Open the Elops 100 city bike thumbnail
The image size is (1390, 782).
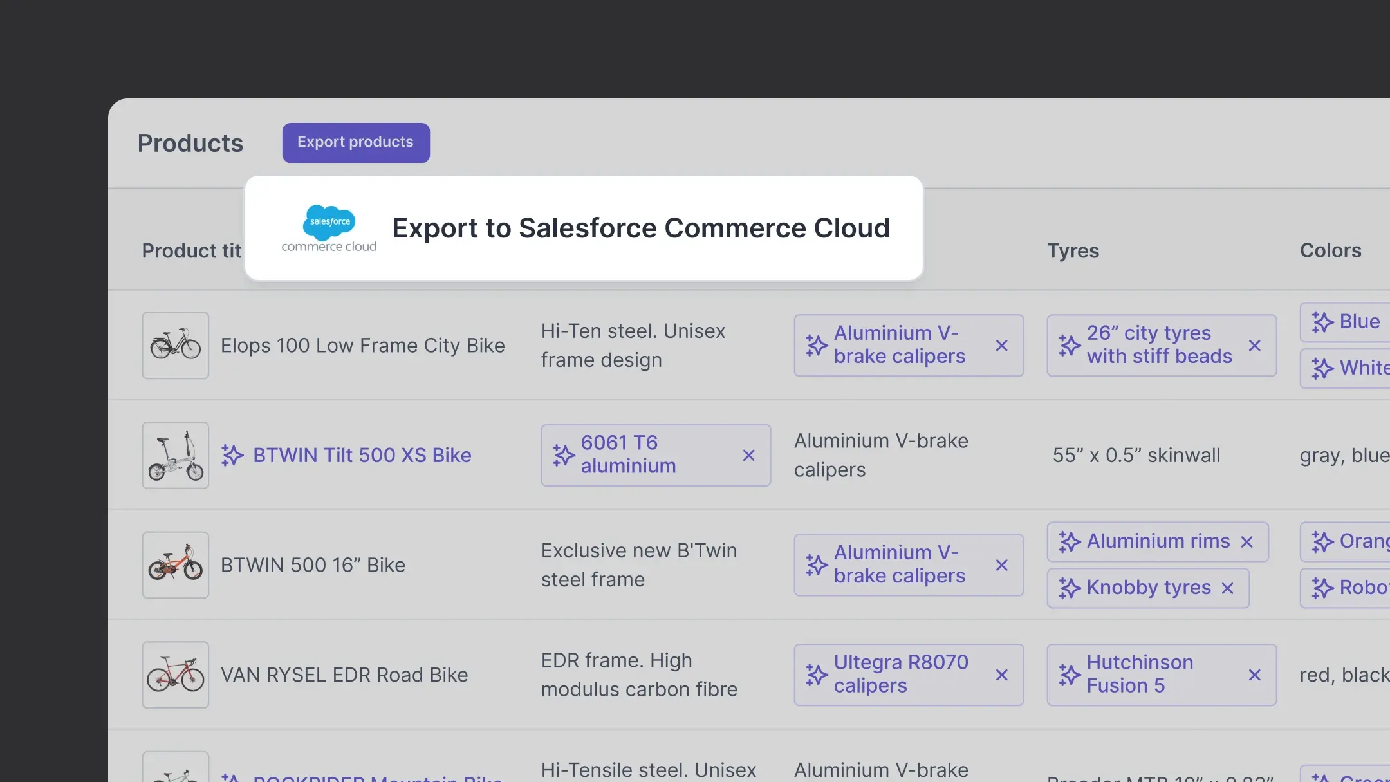point(175,346)
